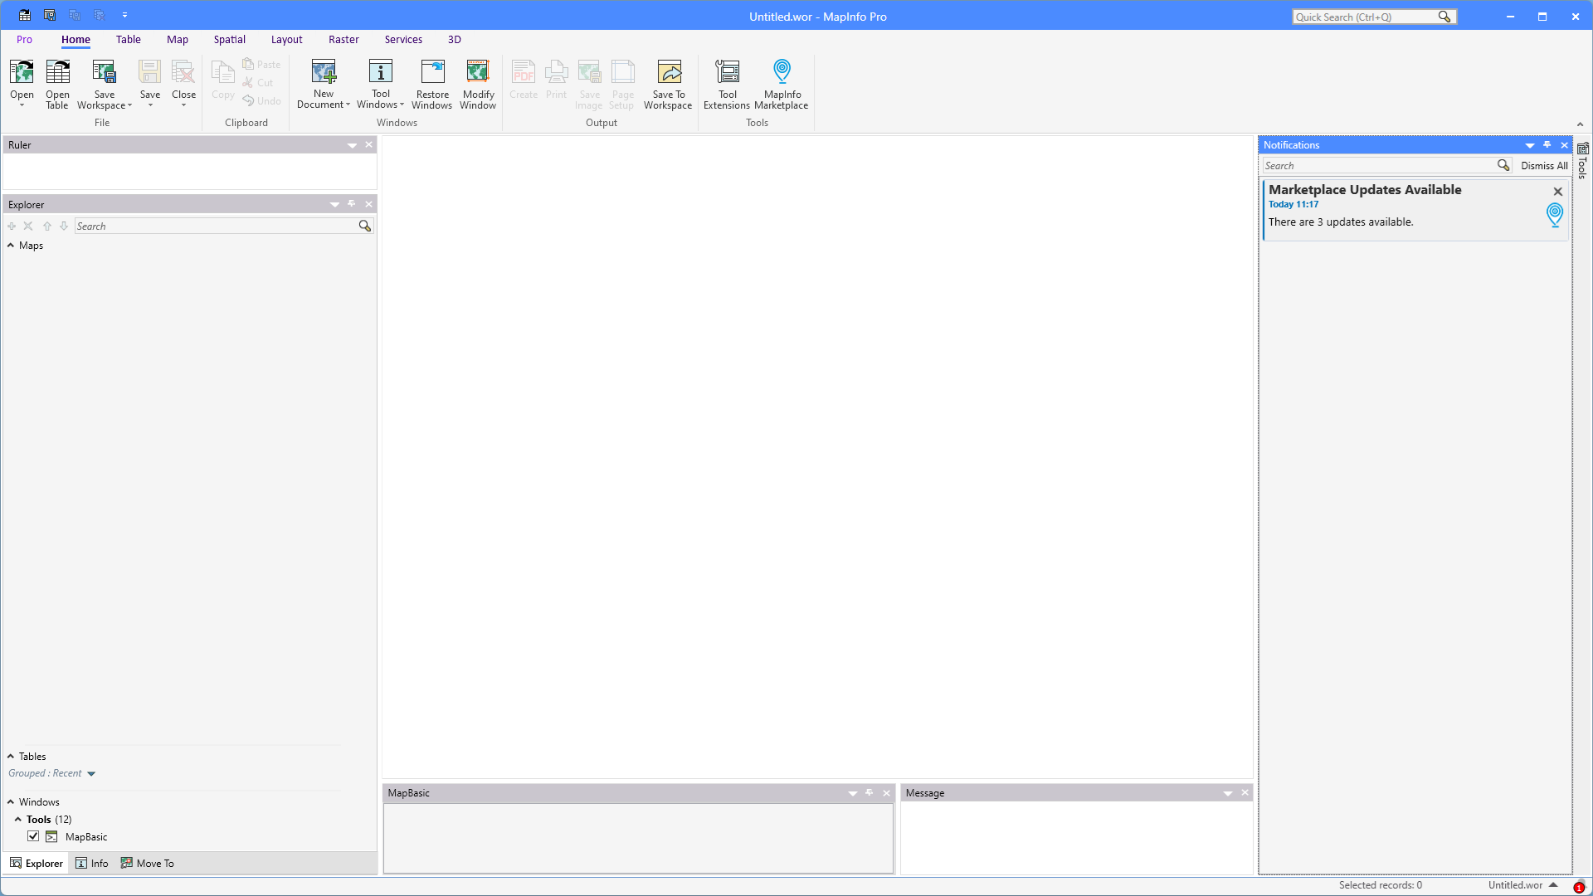Screen dimensions: 1593x896
Task: Click Dismiss All notifications
Action: tap(1544, 166)
